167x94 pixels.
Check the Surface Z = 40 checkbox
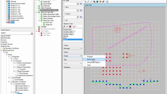pos(7,8)
